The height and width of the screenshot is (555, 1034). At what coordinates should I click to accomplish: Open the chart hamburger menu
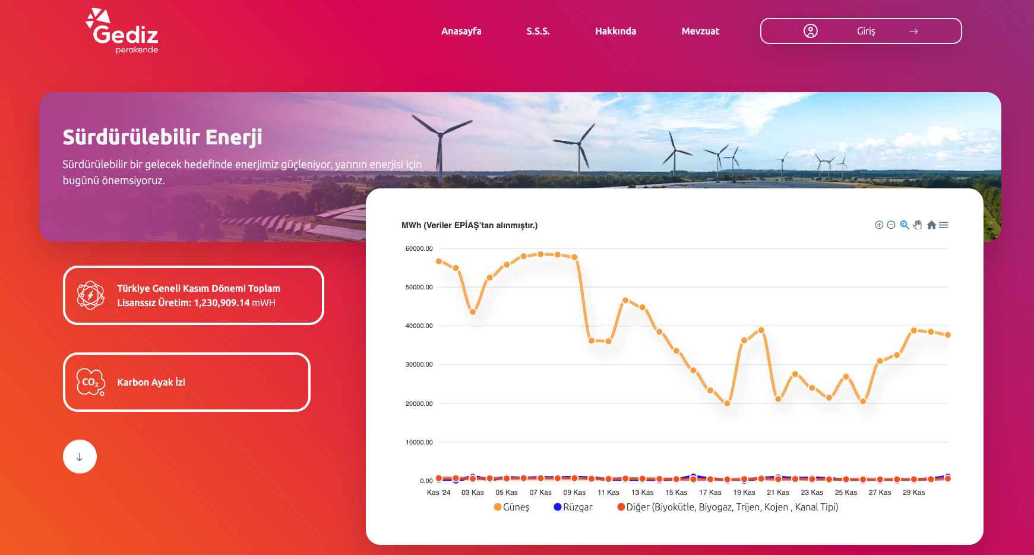click(x=944, y=225)
